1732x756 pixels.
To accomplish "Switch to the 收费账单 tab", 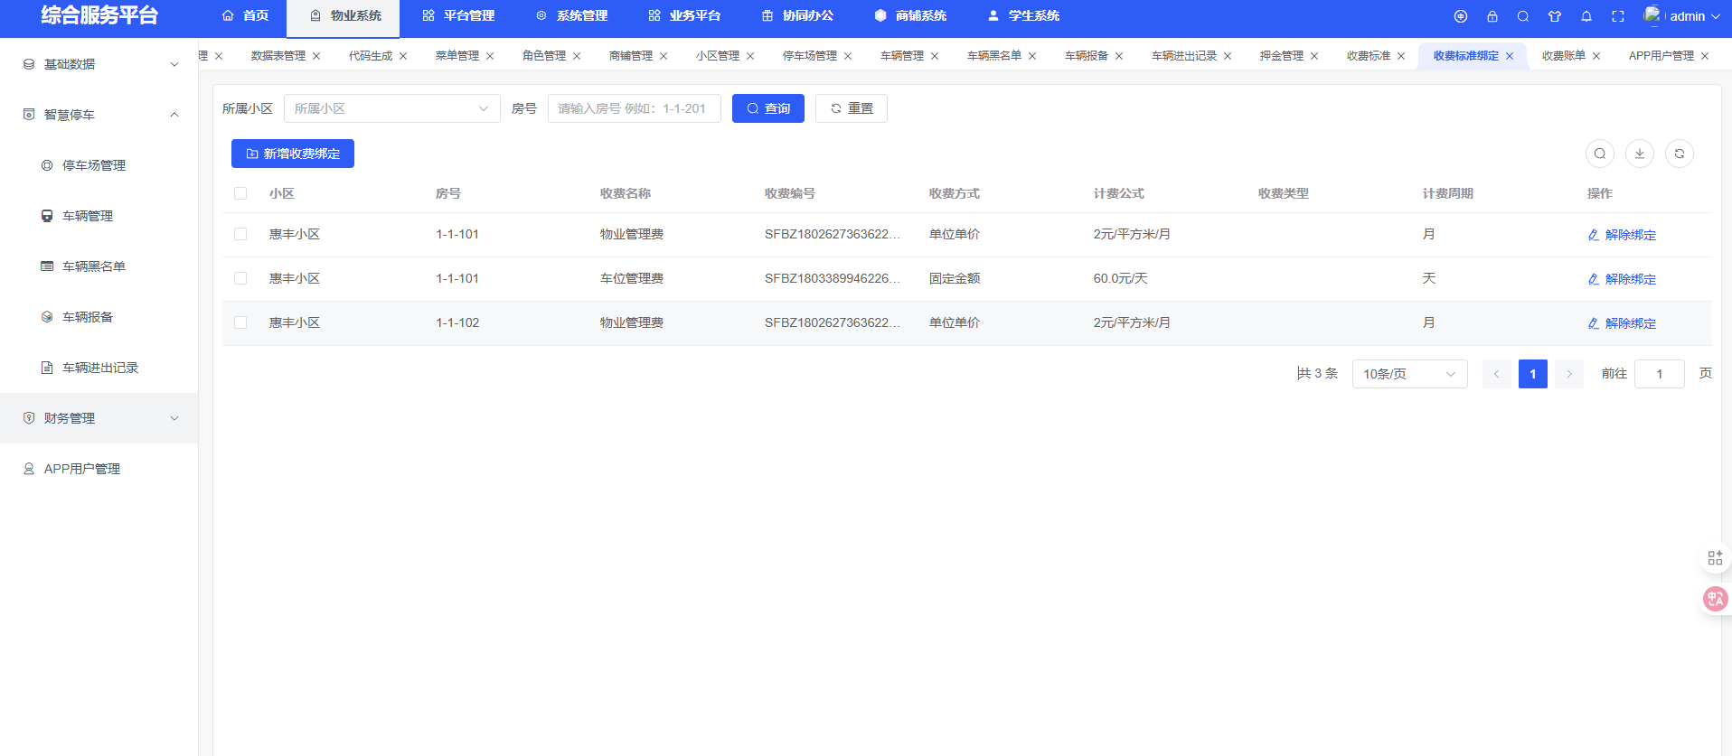I will coord(1563,56).
